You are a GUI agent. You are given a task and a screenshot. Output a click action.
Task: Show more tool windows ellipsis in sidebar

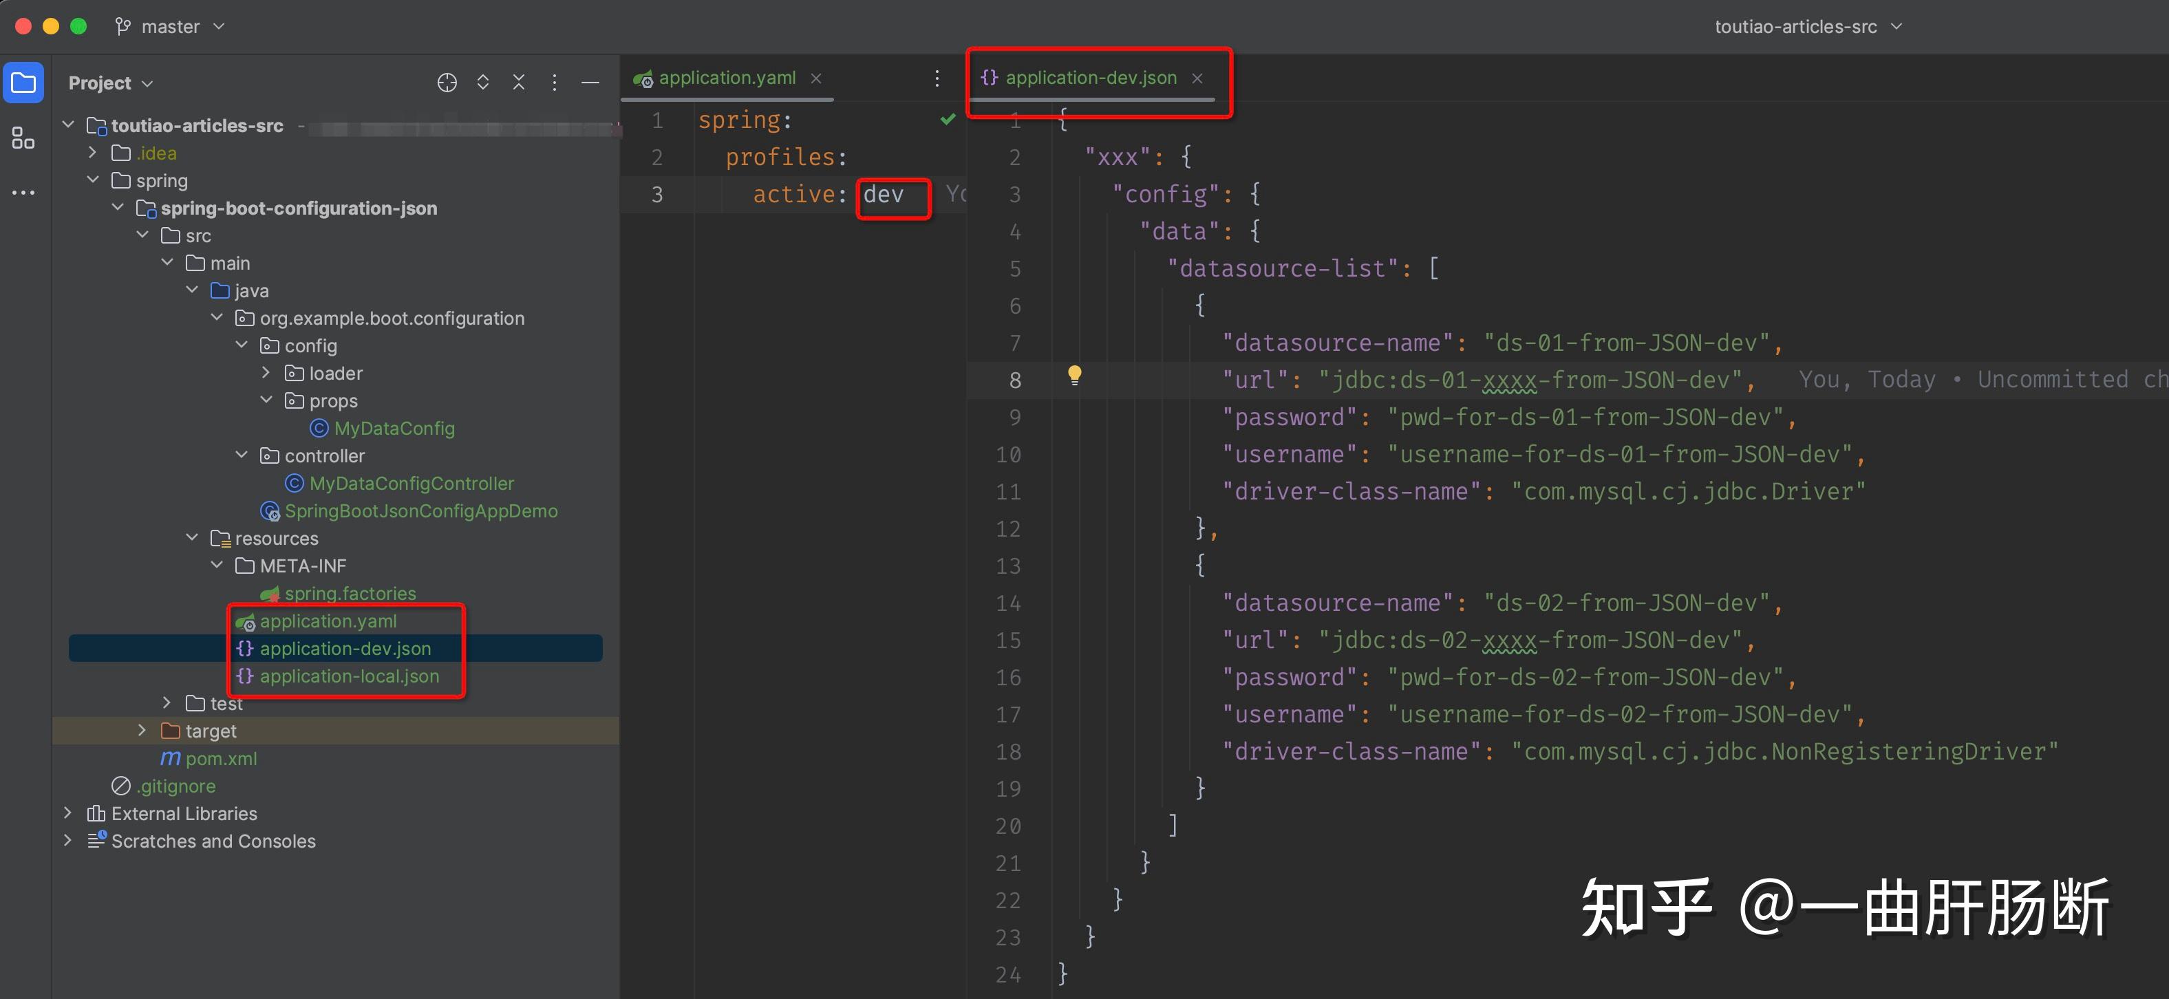coord(23,193)
